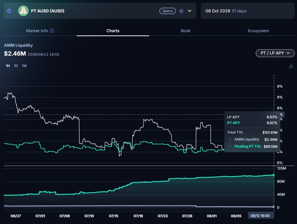Screen dimensions: 297x224
Task: Click the 07/10 date axis label
Action: coord(89,216)
